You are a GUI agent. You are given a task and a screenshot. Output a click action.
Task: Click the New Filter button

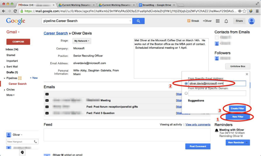[238, 117]
